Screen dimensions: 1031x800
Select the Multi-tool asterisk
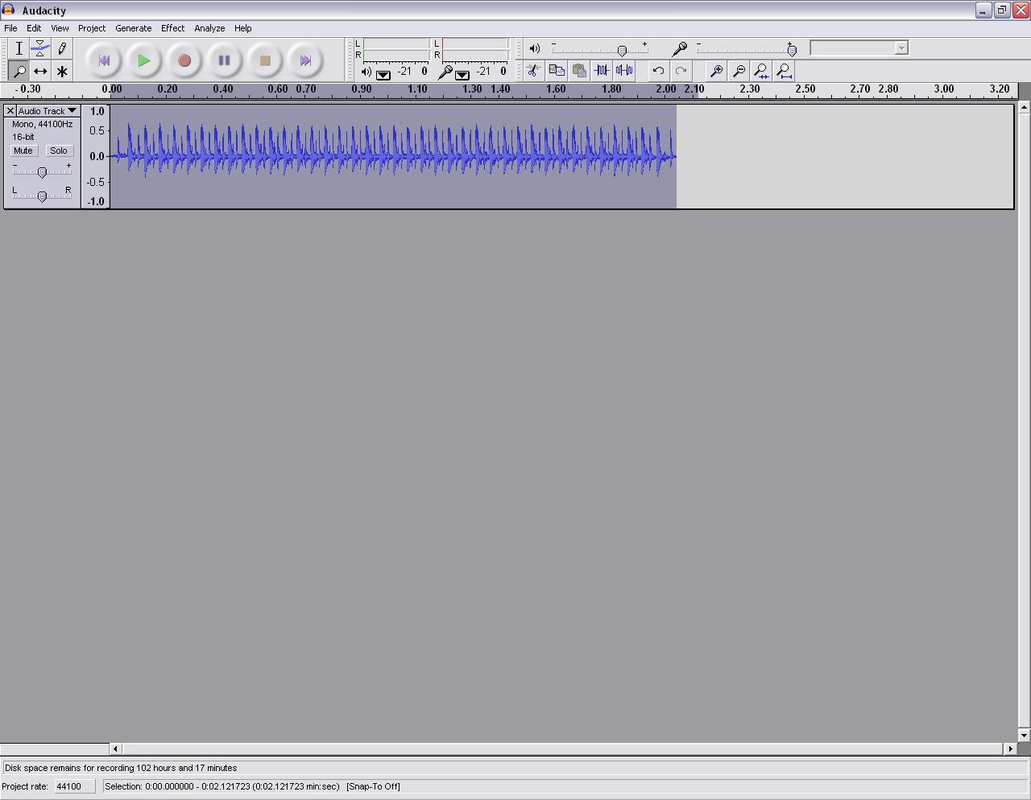pos(62,71)
